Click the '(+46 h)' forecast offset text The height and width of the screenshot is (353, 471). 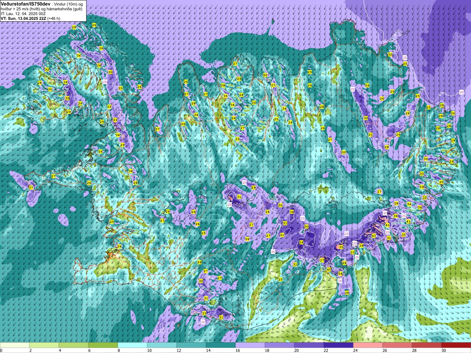tap(54, 18)
